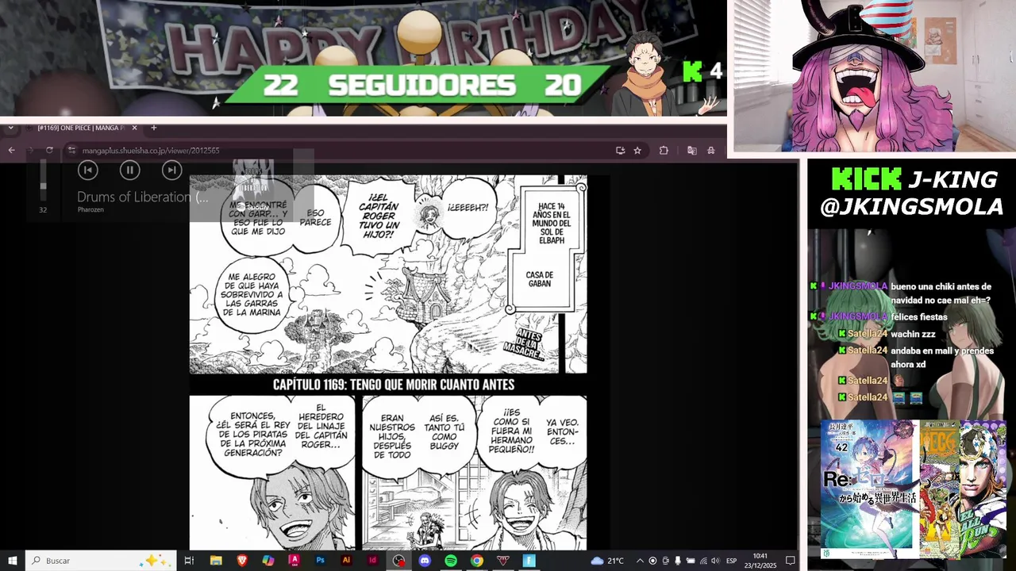The width and height of the screenshot is (1016, 571).
Task: Open the tab search chevron in browser
Action: pyautogui.click(x=11, y=128)
